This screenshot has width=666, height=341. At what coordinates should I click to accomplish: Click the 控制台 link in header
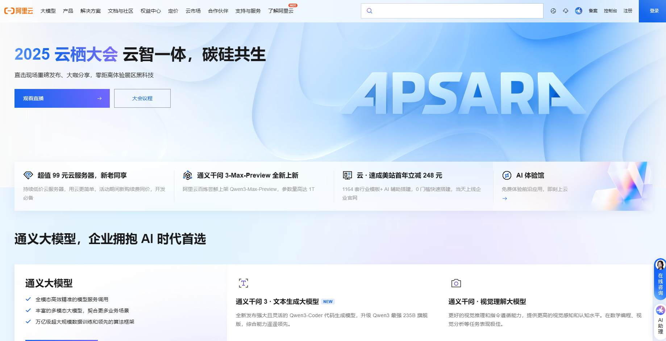point(610,11)
